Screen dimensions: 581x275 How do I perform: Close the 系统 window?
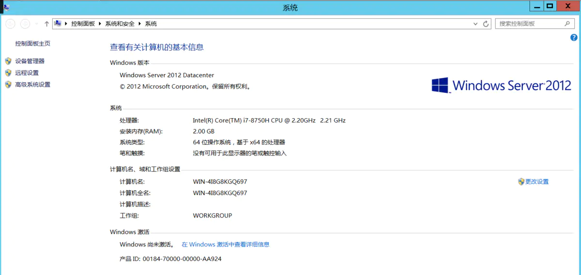click(x=567, y=6)
